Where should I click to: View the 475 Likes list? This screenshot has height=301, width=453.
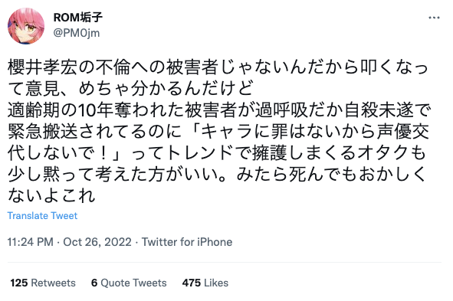205,283
